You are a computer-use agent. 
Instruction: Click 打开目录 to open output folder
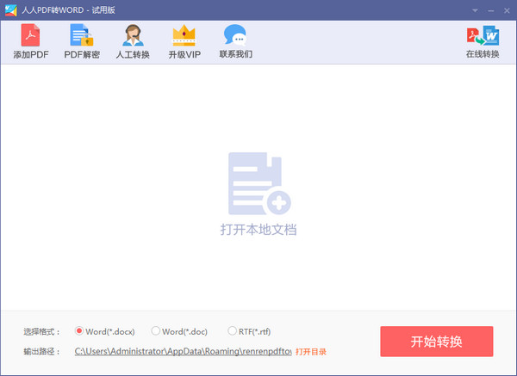[311, 352]
